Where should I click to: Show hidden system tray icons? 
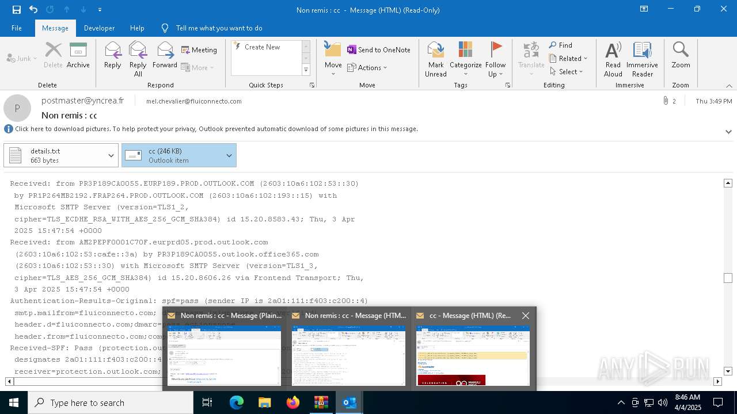[x=621, y=402]
